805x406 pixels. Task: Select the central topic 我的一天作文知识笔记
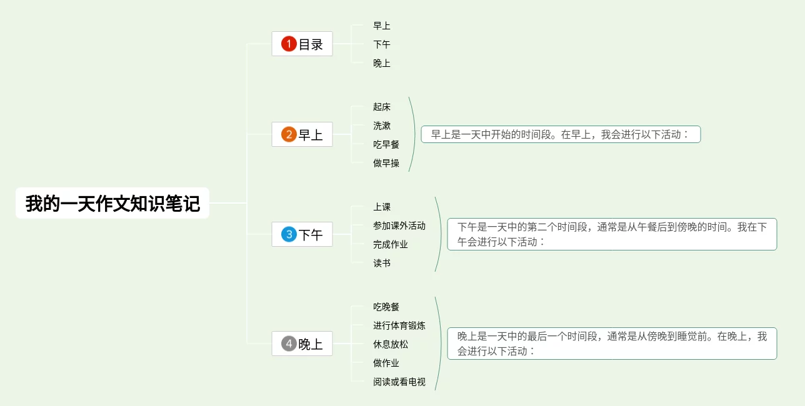[112, 203]
